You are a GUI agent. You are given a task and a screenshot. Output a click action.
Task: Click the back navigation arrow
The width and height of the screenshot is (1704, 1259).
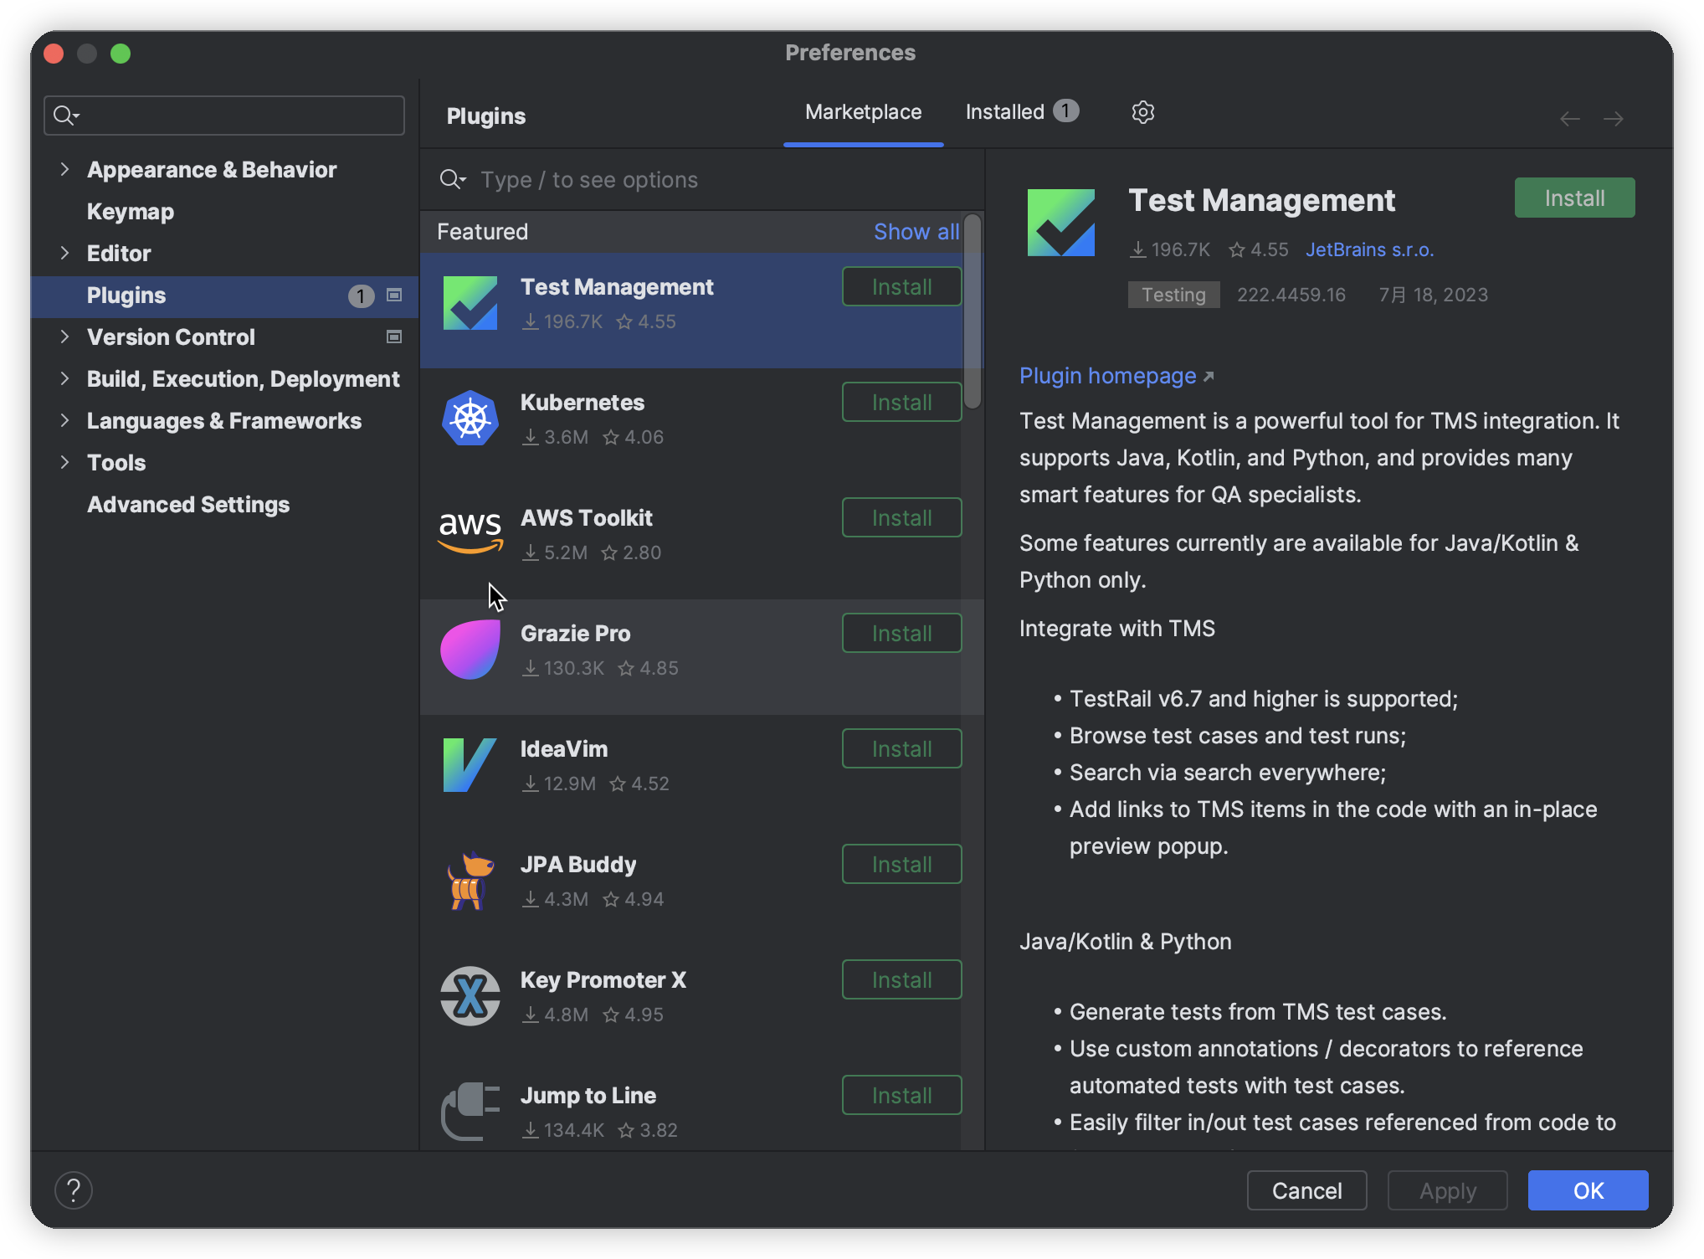point(1570,119)
